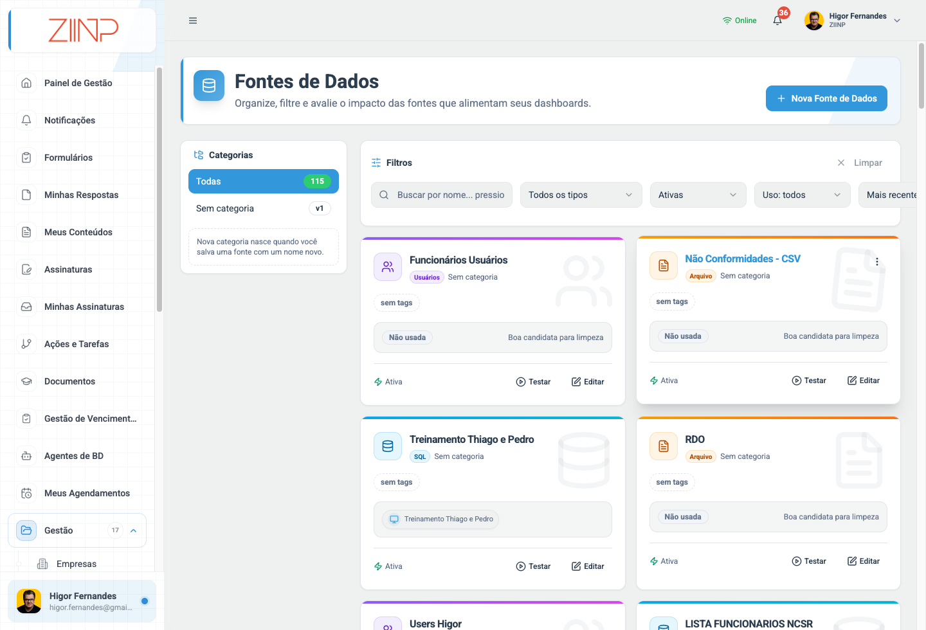Click Editar on Treinamento Thiago e Pedro card
This screenshot has height=630, width=926.
pos(588,566)
